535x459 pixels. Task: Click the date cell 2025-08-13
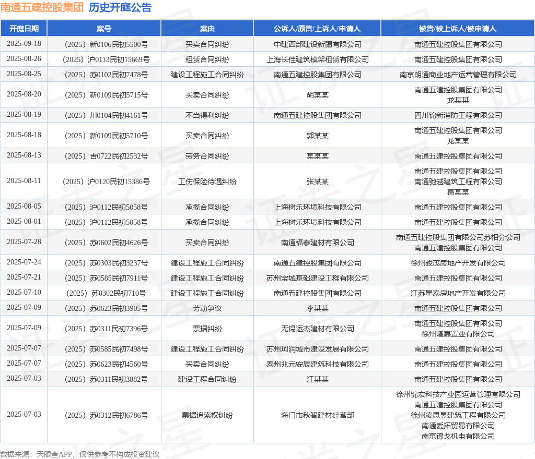click(24, 155)
